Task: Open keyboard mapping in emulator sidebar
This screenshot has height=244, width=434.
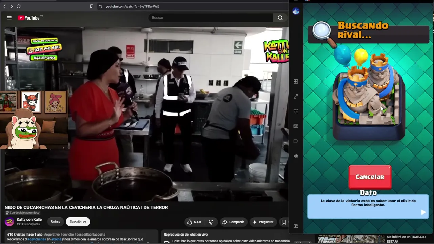Action: (296, 126)
